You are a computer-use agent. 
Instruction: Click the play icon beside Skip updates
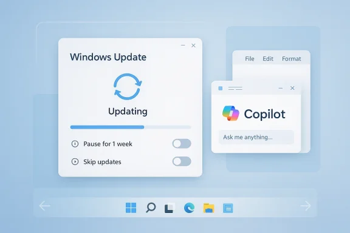tap(75, 161)
